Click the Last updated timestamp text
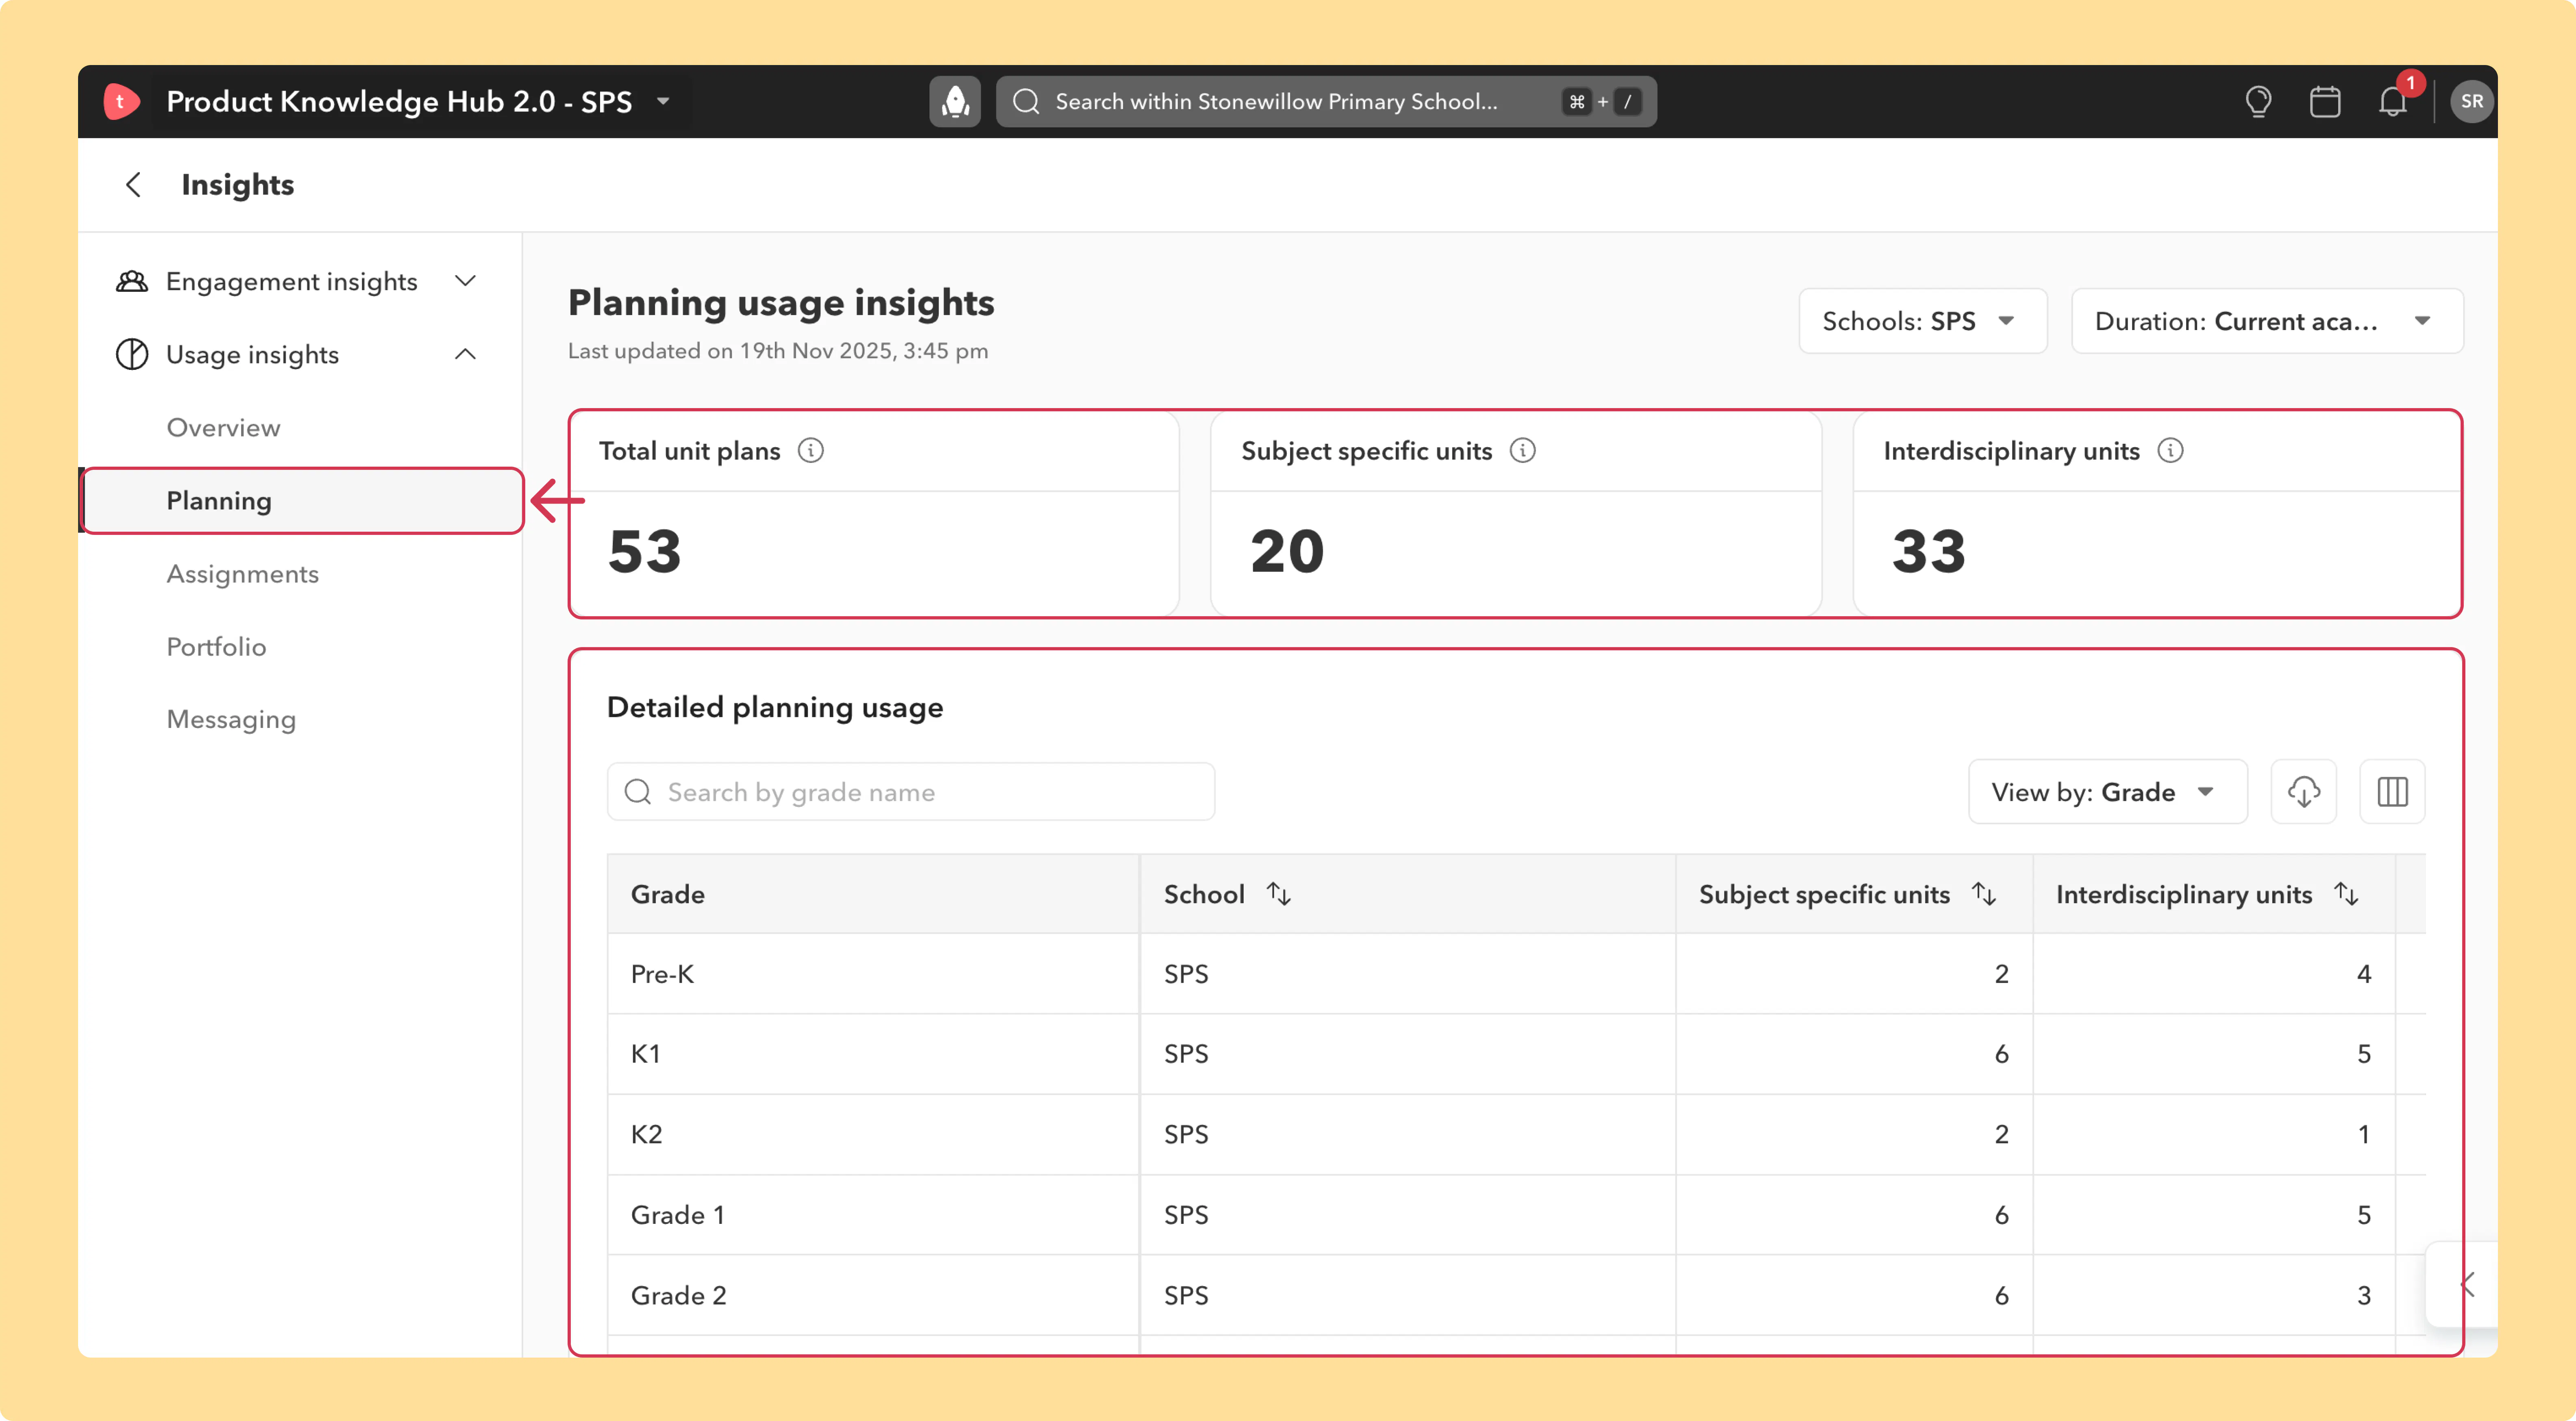 tap(778, 351)
